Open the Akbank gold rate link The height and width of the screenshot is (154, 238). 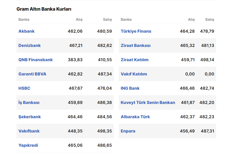27,31
